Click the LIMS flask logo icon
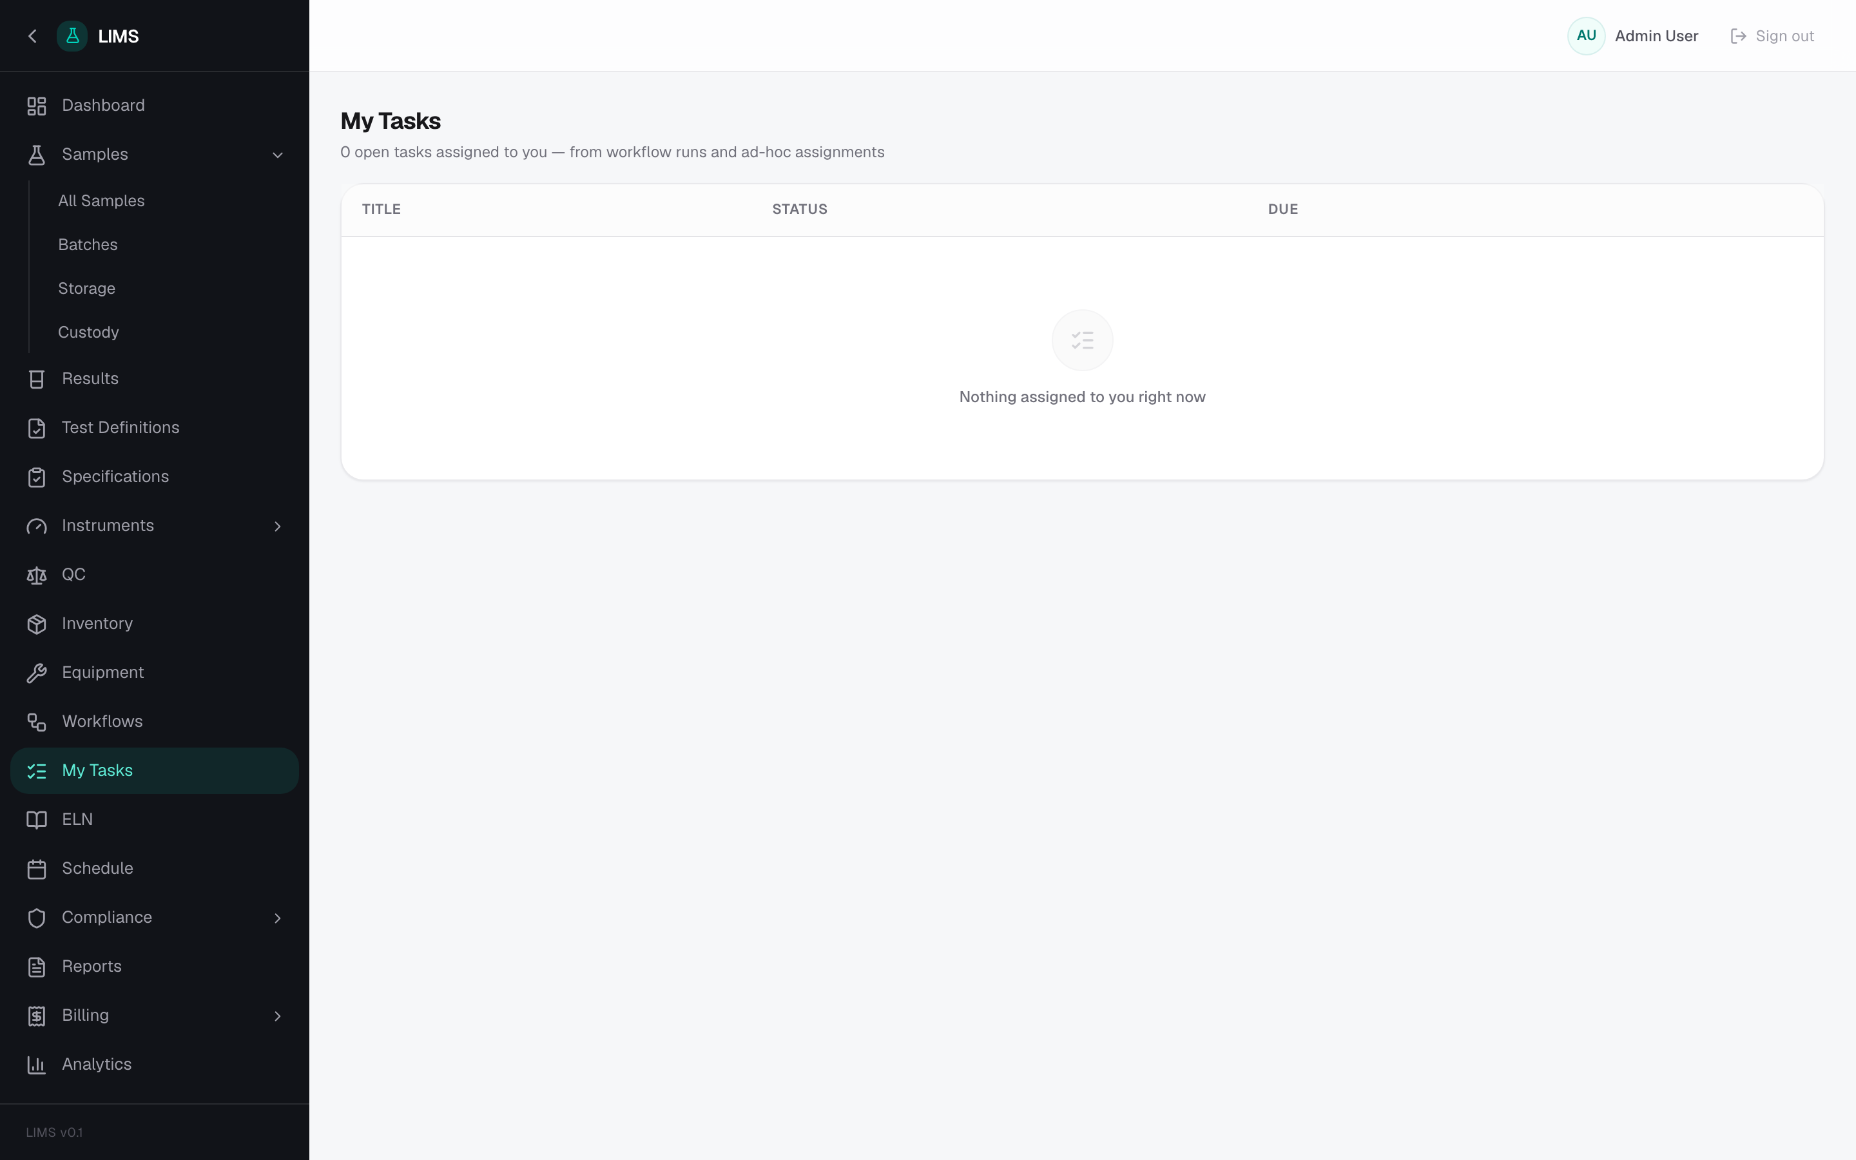Image resolution: width=1856 pixels, height=1160 pixels. (72, 36)
